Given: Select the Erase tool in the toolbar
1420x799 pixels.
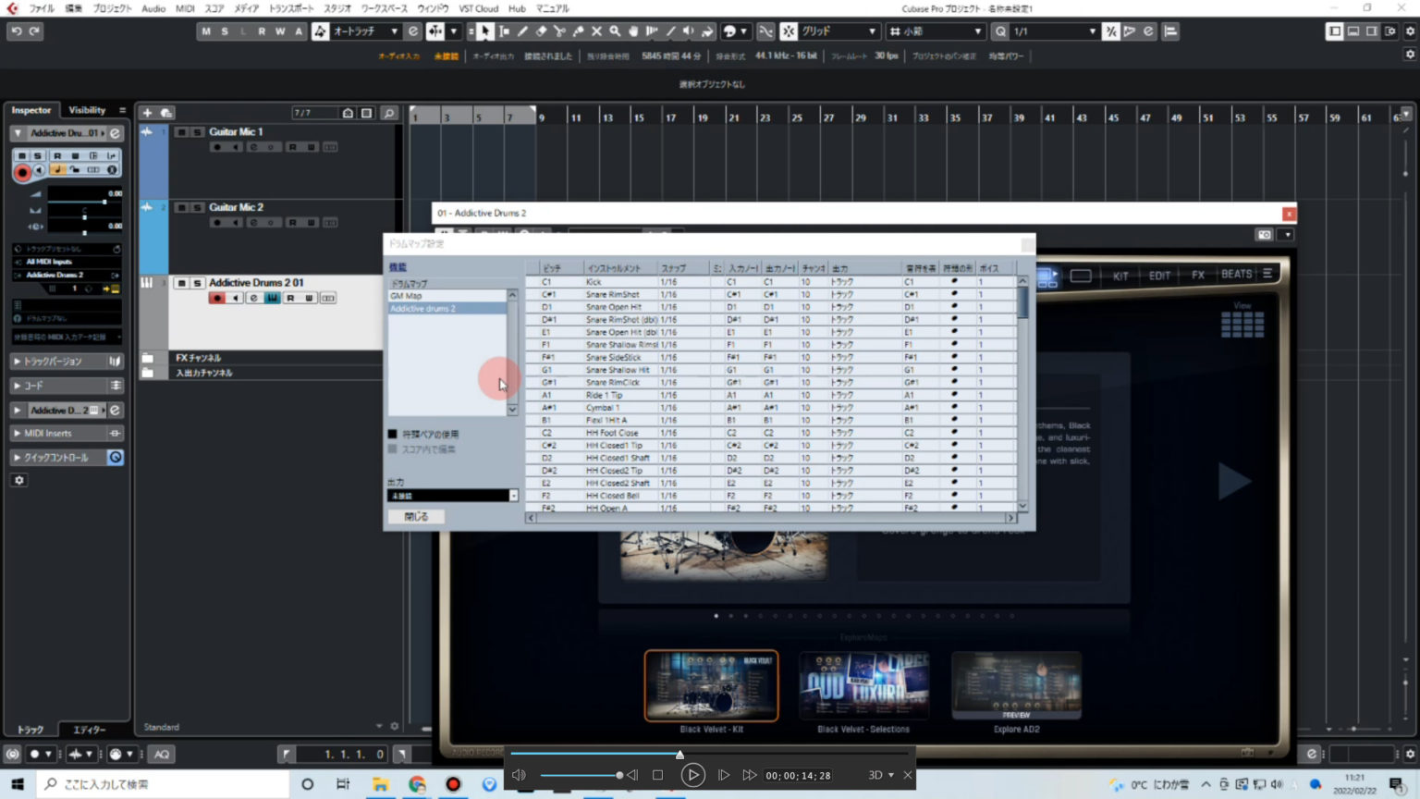Looking at the screenshot, I should 541,31.
